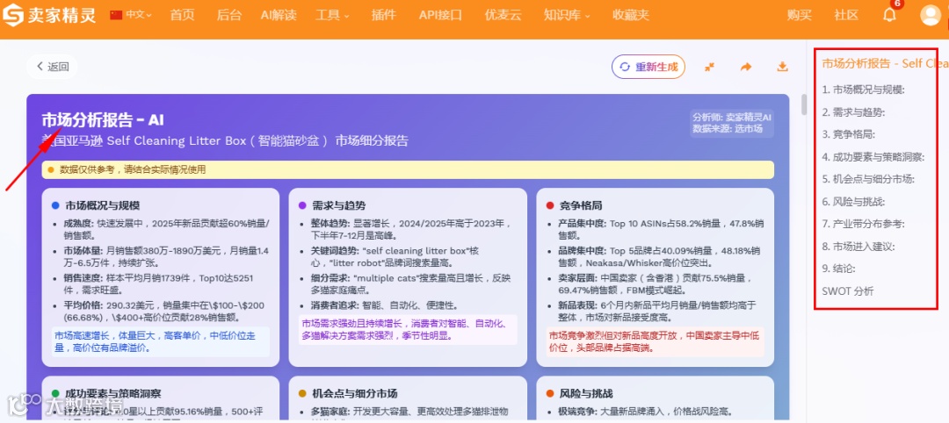Jump to 1. 市场概况与规模 in outline
Image resolution: width=949 pixels, height=423 pixels.
[863, 90]
